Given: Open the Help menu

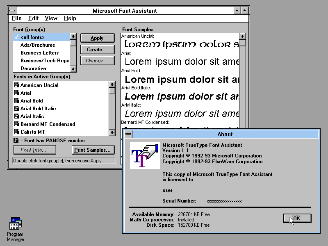Looking at the screenshot, I should (x=70, y=18).
